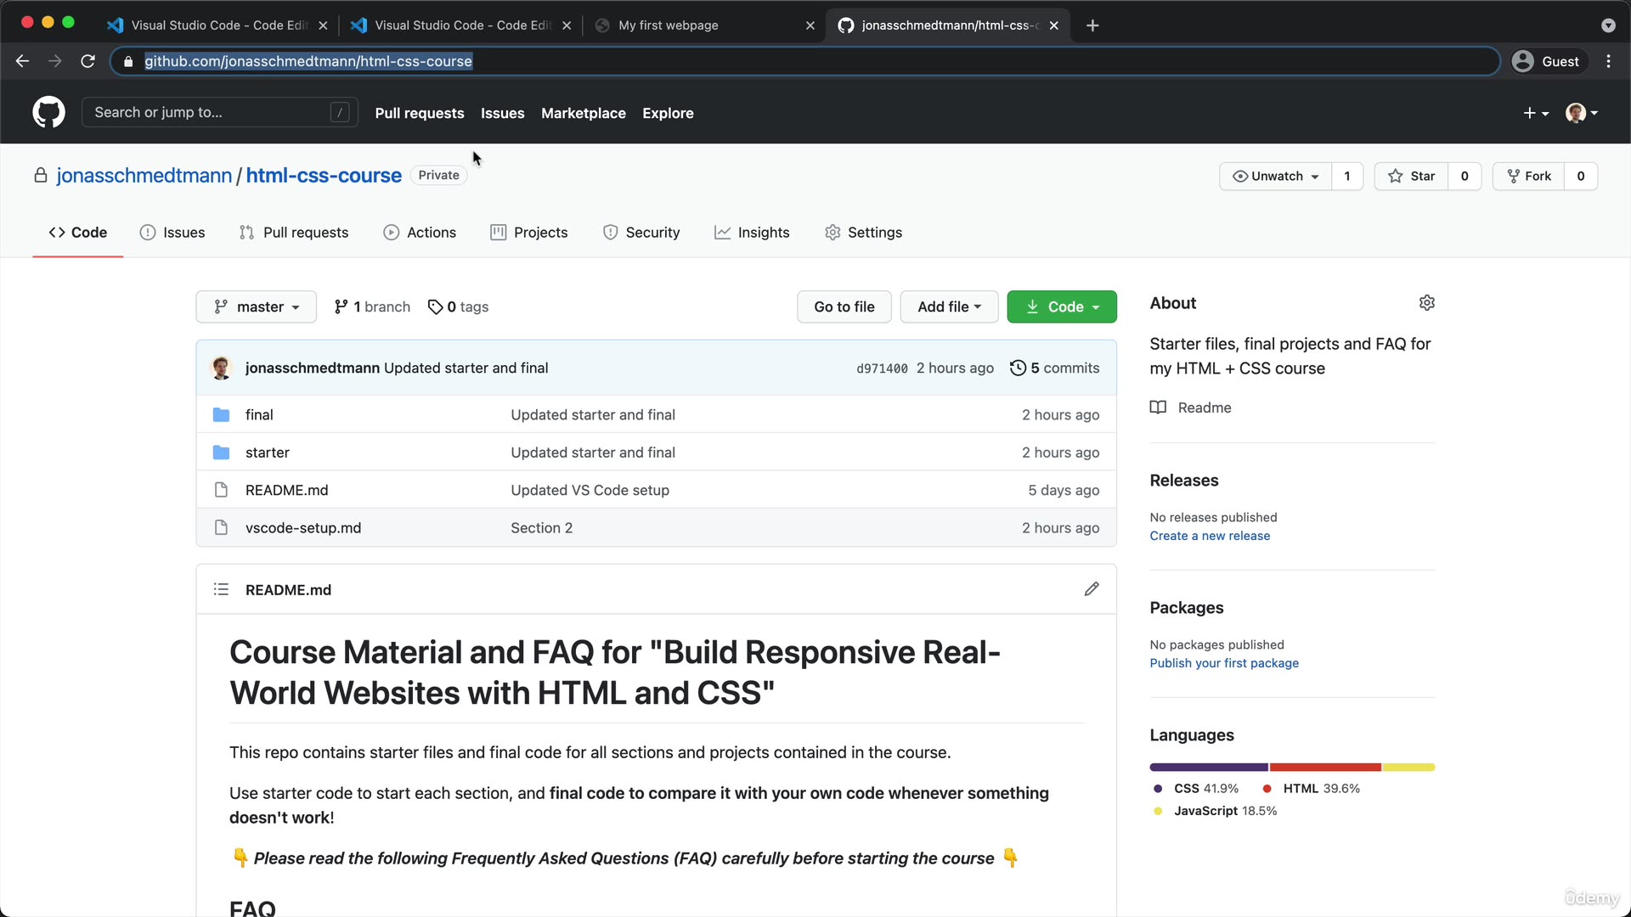Edit README.md with the pencil icon
Screen dimensions: 1631x917
click(1092, 589)
